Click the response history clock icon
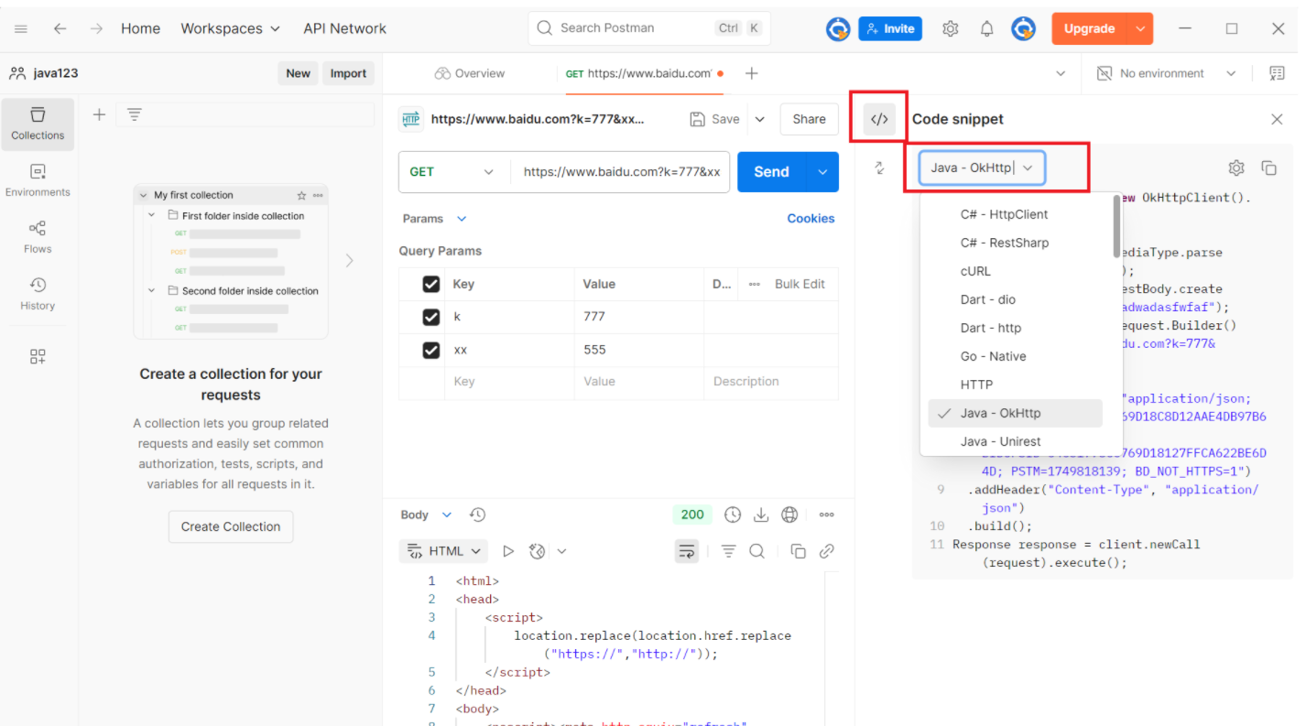The width and height of the screenshot is (1306, 726). pos(477,515)
